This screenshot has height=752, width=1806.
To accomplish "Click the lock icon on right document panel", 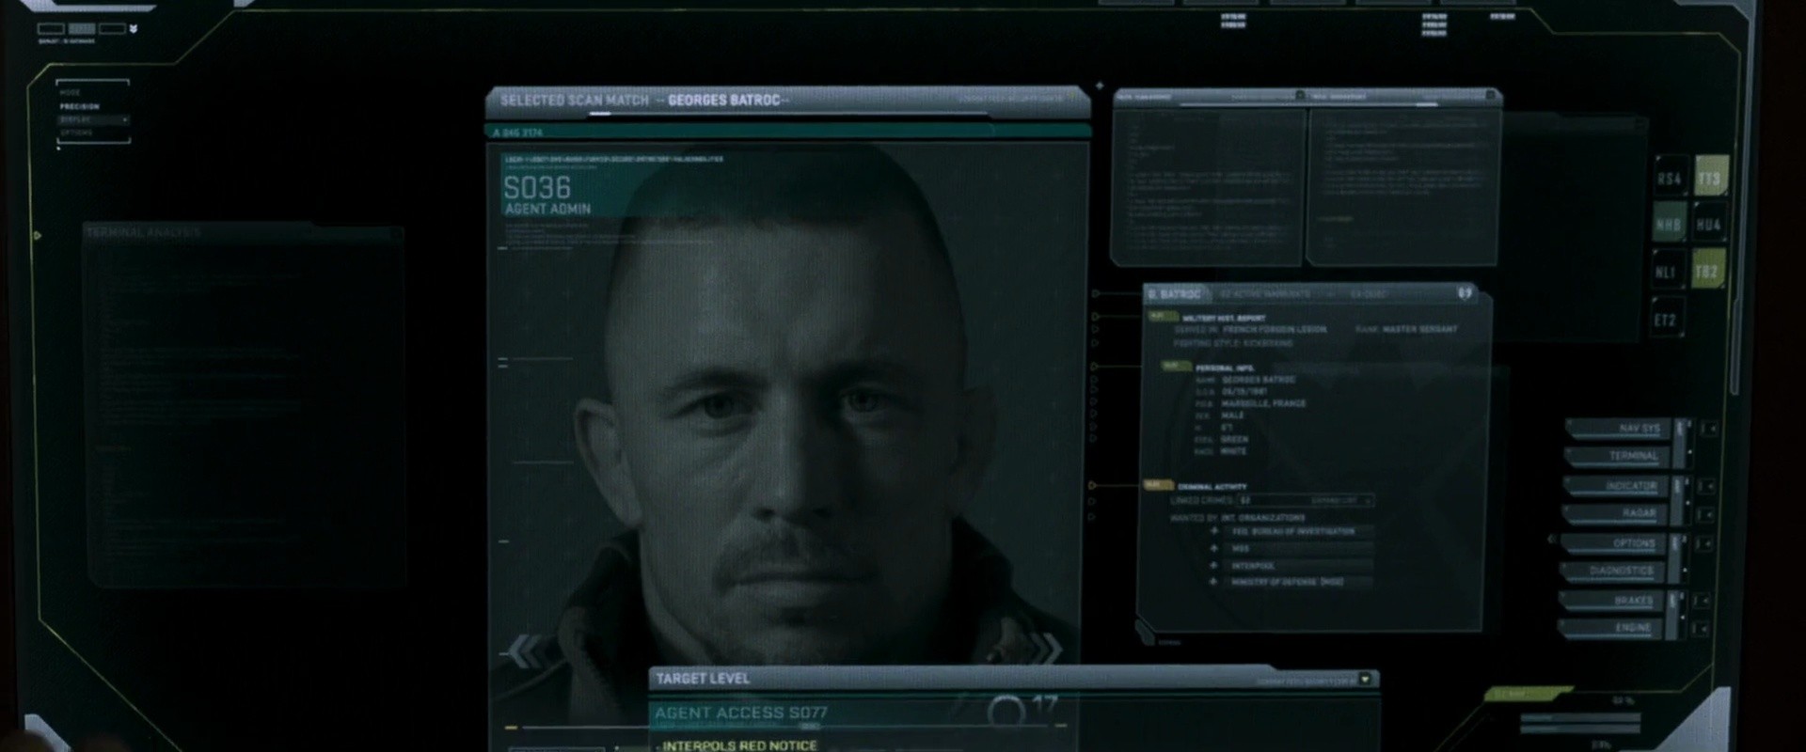I will [x=1490, y=95].
